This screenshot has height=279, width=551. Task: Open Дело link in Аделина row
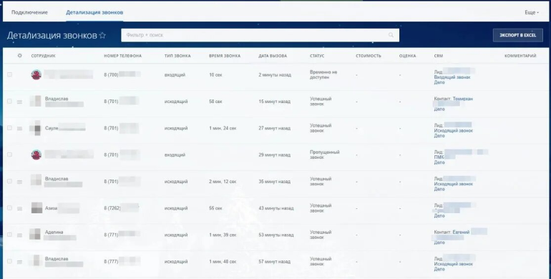click(439, 243)
